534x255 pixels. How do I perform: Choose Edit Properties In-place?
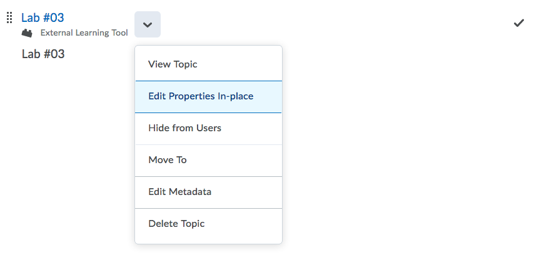[208, 96]
